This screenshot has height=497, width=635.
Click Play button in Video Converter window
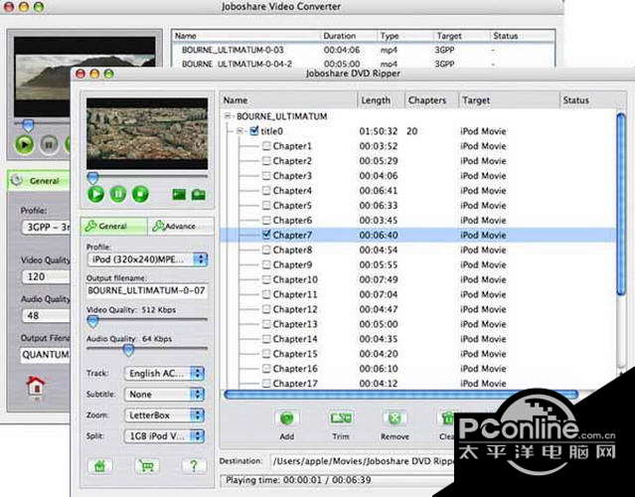pyautogui.click(x=24, y=144)
